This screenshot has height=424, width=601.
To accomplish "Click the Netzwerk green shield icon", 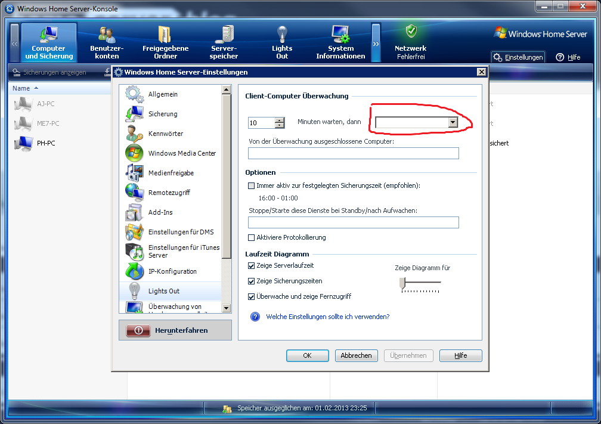I will (x=411, y=32).
